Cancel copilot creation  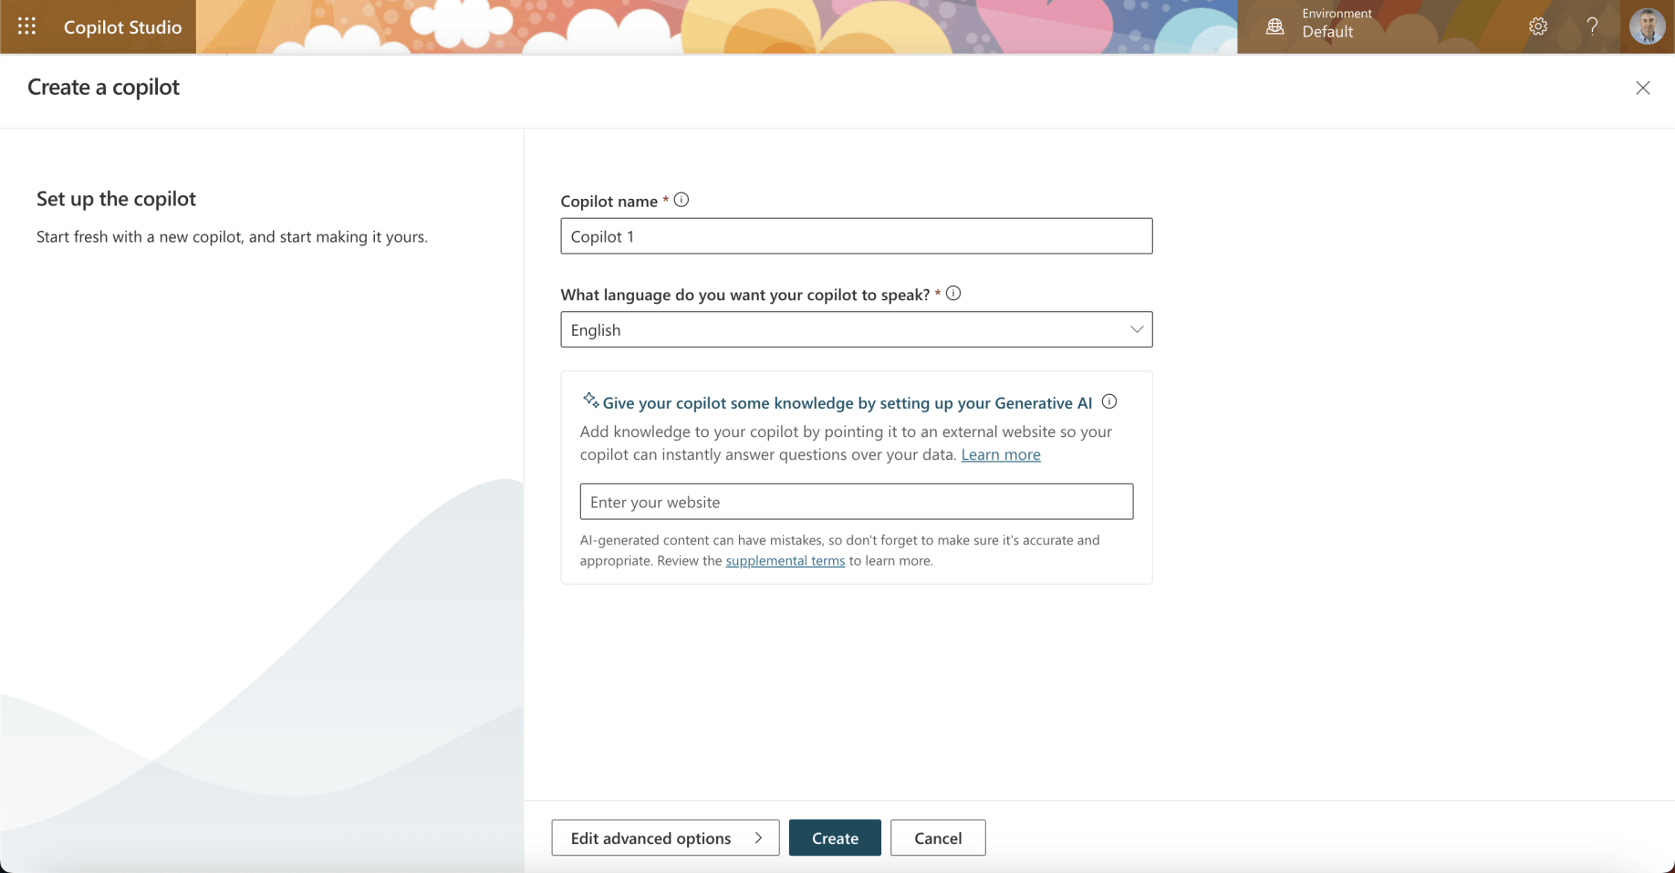coord(938,837)
